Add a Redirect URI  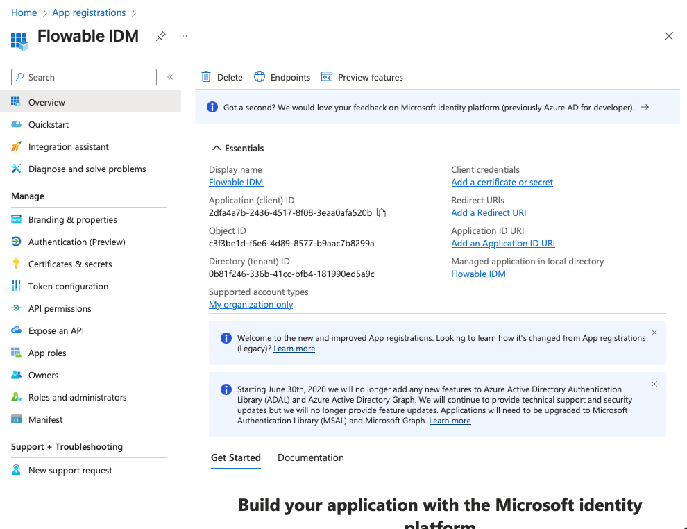[489, 212]
